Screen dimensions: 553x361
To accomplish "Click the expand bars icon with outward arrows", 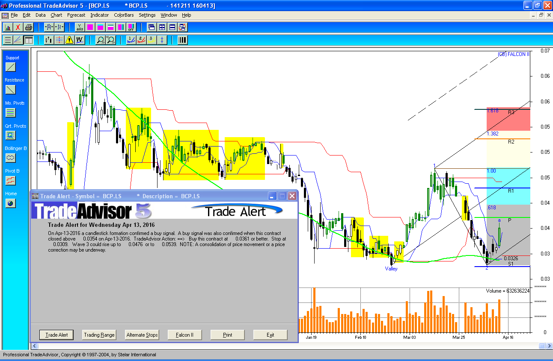I will click(x=59, y=27).
